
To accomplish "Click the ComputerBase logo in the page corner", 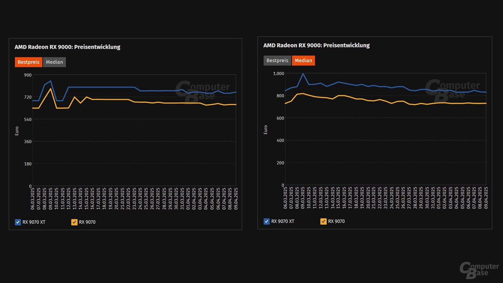I will 479,268.
